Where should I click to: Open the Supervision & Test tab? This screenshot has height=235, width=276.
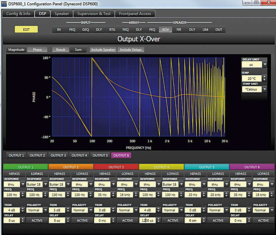94,14
